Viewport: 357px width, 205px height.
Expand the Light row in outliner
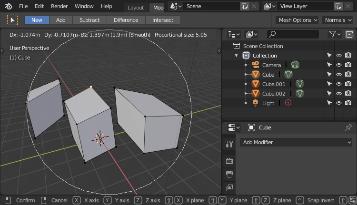coord(246,103)
